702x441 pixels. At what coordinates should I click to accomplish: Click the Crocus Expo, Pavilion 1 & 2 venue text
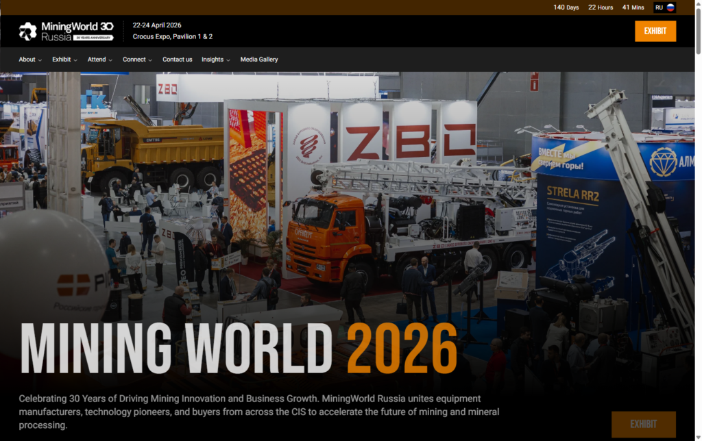tap(173, 37)
